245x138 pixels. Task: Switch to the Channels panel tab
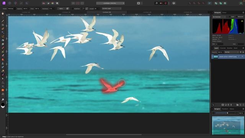coord(223,48)
